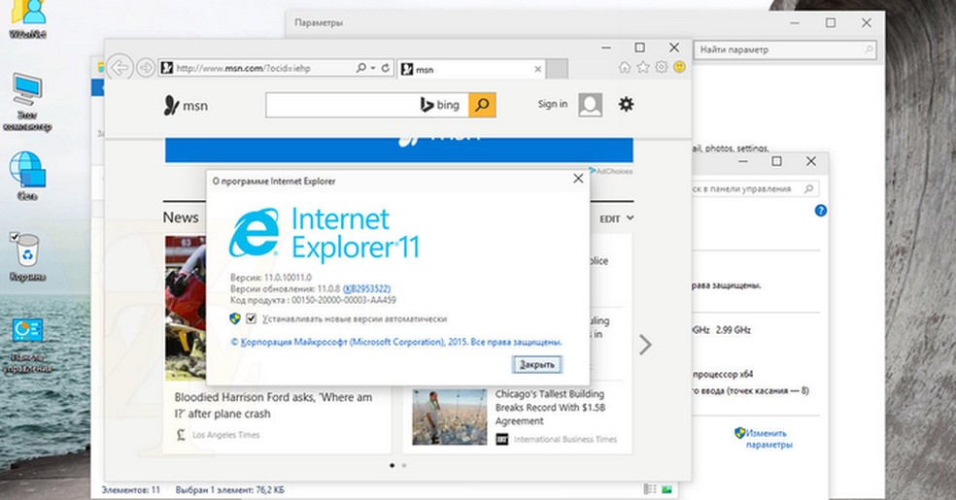Click the Microsoft Corporation copyright link

396,343
